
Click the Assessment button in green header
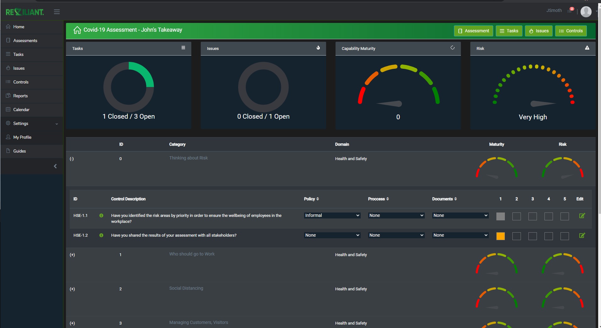(x=473, y=31)
